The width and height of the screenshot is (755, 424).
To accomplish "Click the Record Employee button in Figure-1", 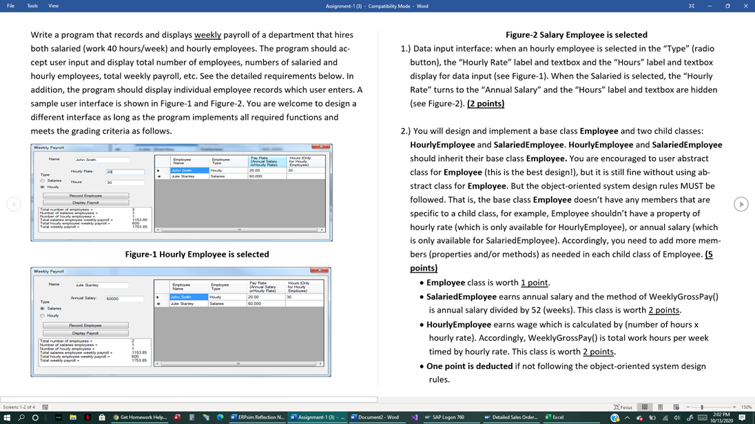I will [85, 195].
